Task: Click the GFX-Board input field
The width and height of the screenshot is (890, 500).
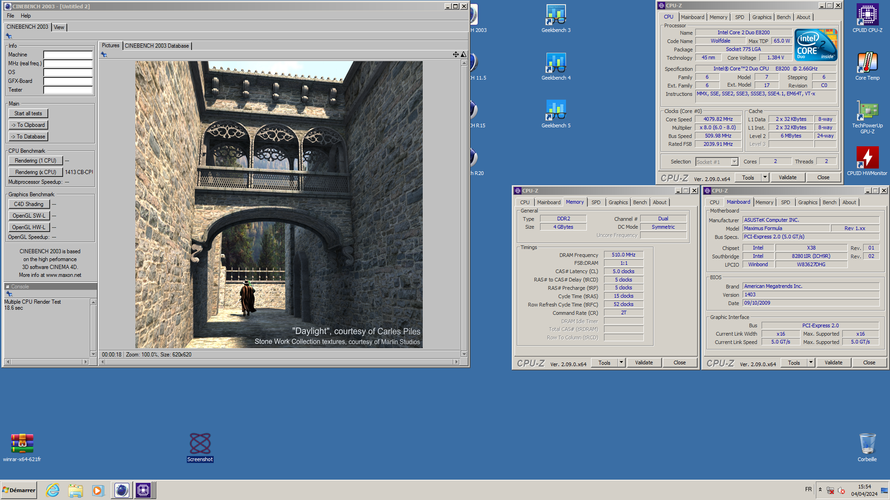Action: (68, 81)
